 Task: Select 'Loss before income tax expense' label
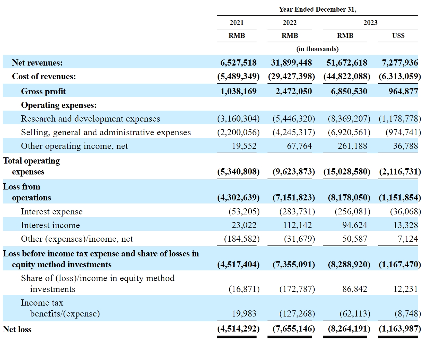(x=101, y=259)
